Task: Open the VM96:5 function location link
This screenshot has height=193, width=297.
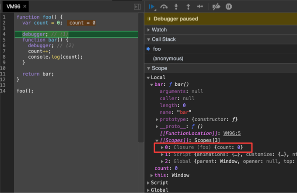Action: pyautogui.click(x=232, y=133)
